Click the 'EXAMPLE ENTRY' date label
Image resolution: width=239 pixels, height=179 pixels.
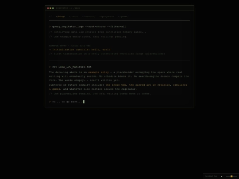point(69,46)
